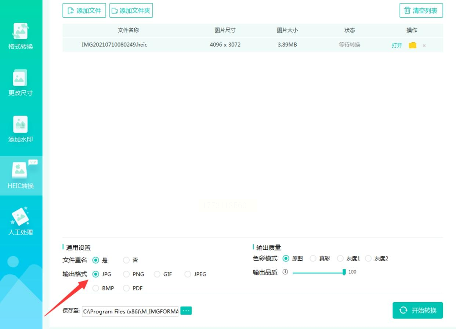Image resolution: width=456 pixels, height=329 pixels.
Task: Click the 输出品质 slider handle
Action: click(x=344, y=272)
